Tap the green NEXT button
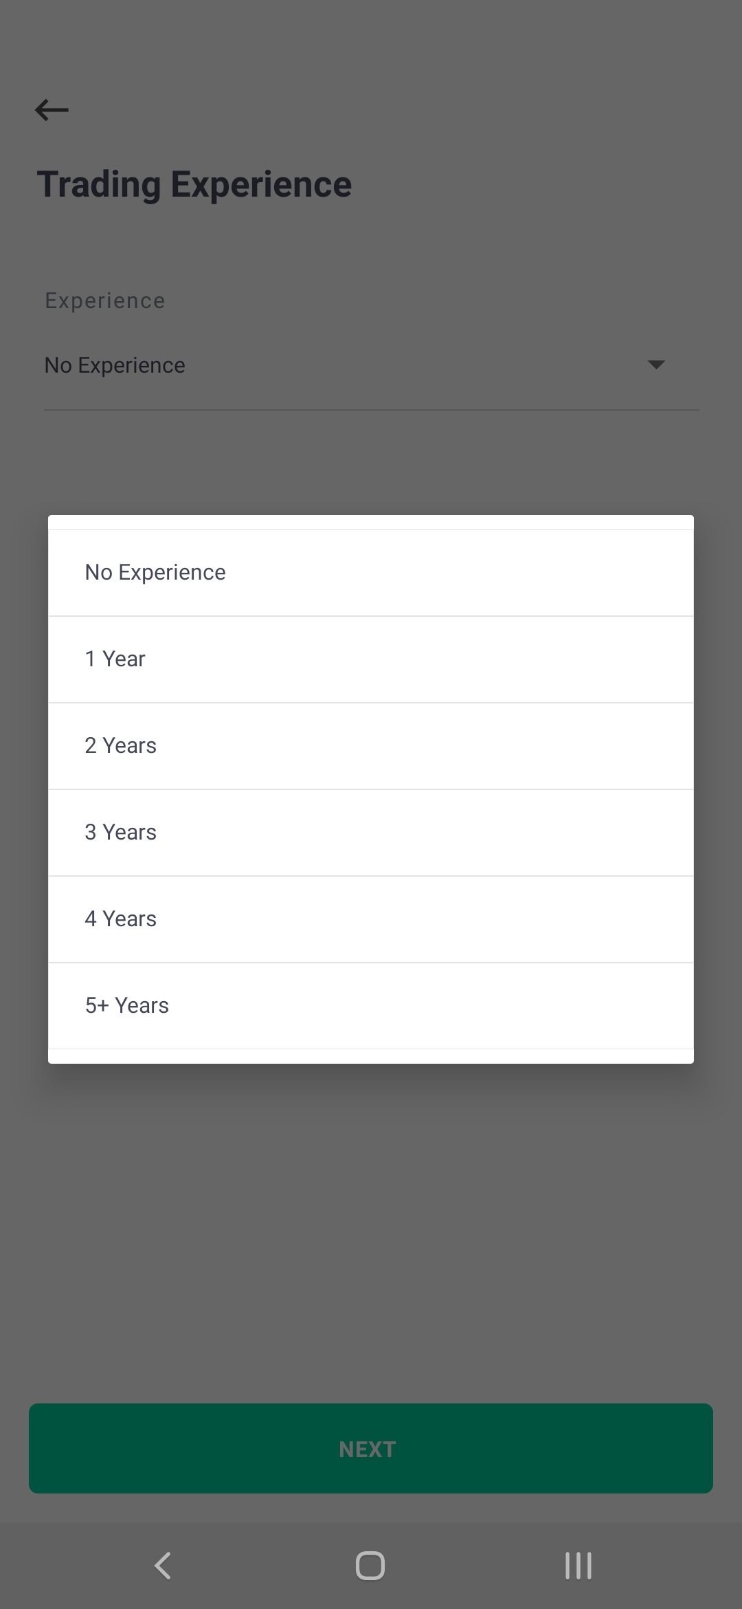 (x=371, y=1448)
